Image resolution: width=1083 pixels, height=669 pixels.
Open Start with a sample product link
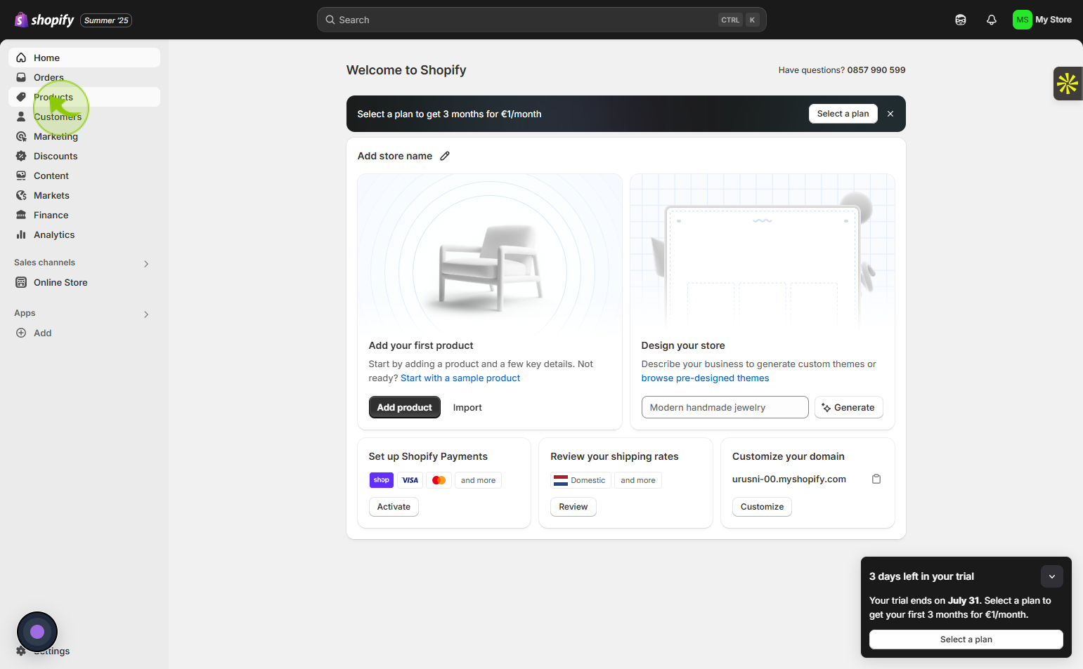tap(460, 378)
